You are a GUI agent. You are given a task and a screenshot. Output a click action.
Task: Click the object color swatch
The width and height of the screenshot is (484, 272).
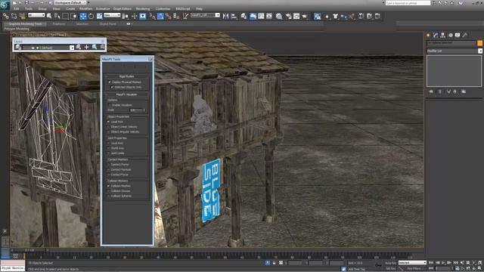point(480,43)
